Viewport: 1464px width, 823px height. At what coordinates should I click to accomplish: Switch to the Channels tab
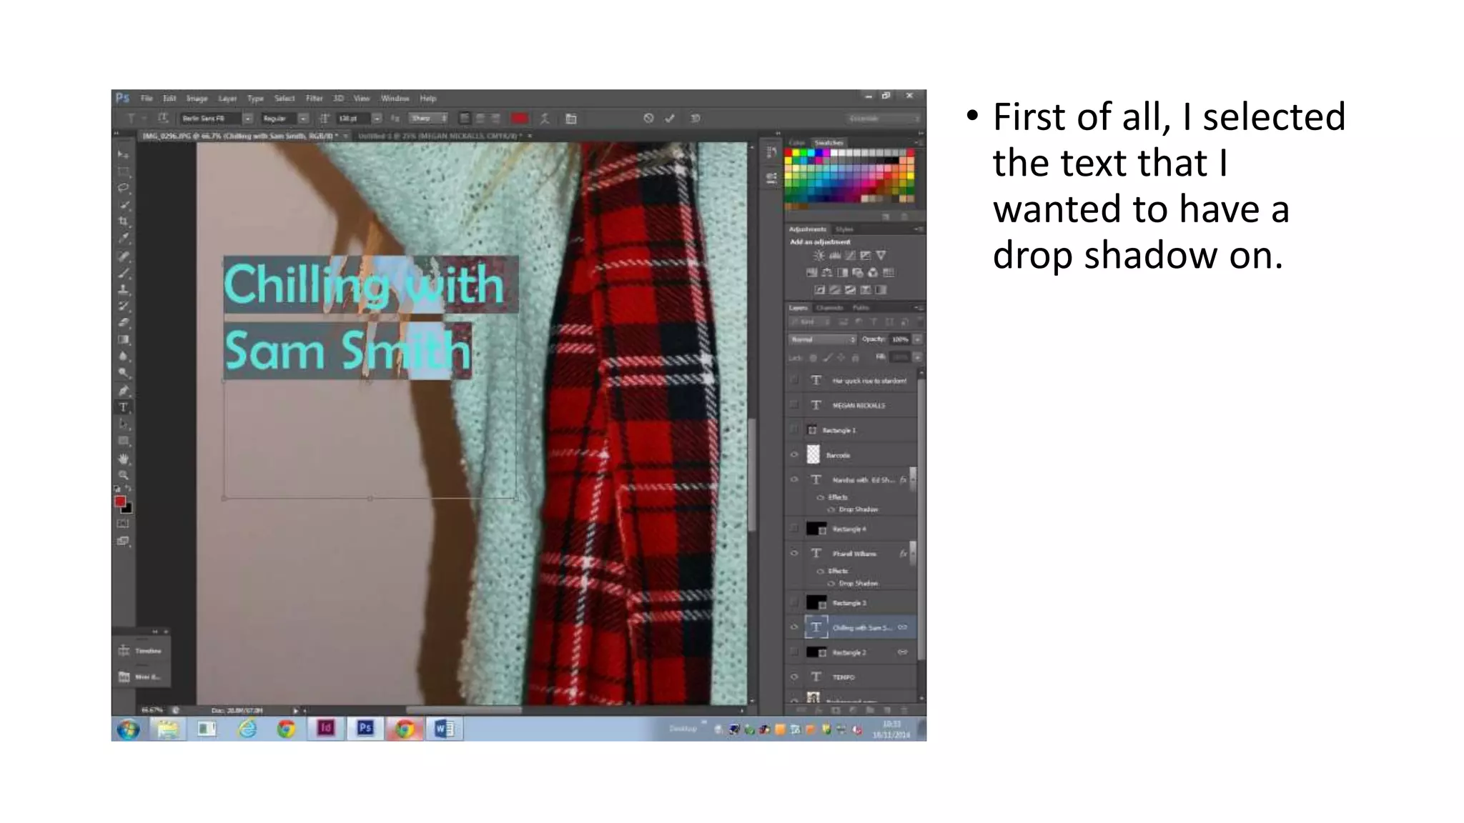pyautogui.click(x=829, y=308)
